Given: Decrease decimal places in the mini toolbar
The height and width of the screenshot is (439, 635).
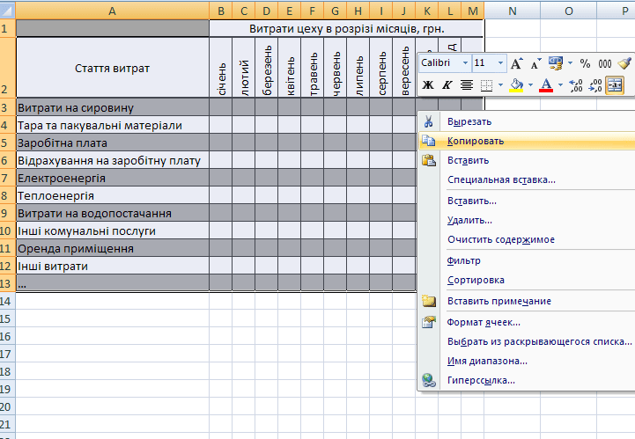Looking at the screenshot, I should [594, 85].
